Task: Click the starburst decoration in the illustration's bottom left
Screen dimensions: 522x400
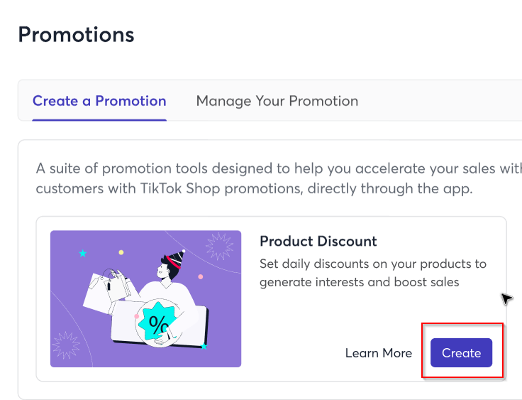Action: 66,345
